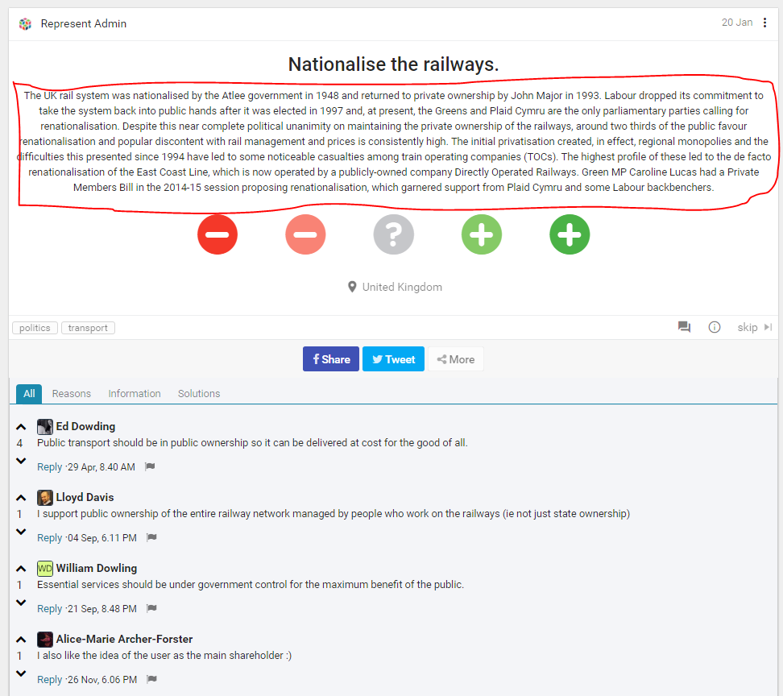Select the politics tag
Image resolution: width=783 pixels, height=696 pixels.
pos(35,328)
